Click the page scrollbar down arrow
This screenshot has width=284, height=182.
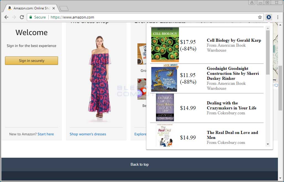click(280, 178)
